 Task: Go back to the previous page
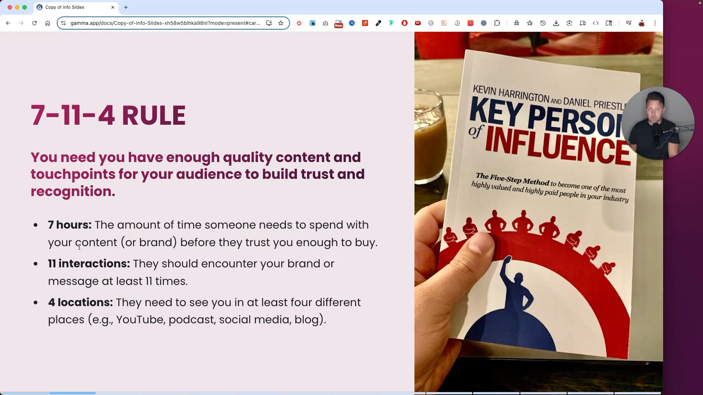(8, 23)
